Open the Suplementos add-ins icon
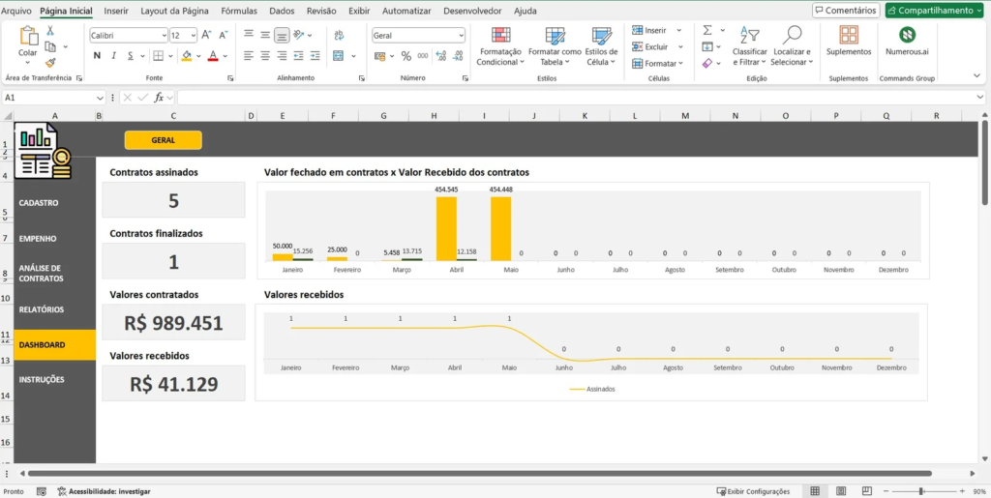 [x=848, y=36]
